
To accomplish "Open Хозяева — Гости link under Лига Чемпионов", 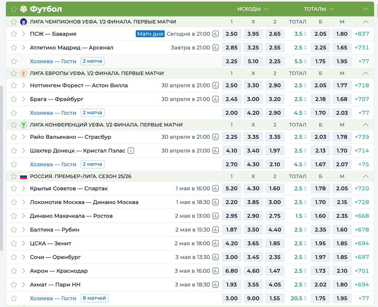I will 53,62.
